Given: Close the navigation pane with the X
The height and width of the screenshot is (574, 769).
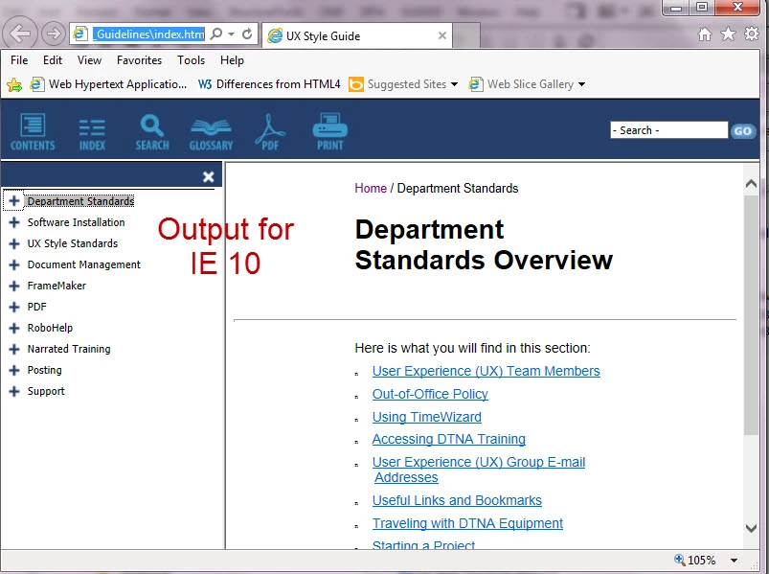Looking at the screenshot, I should (209, 176).
